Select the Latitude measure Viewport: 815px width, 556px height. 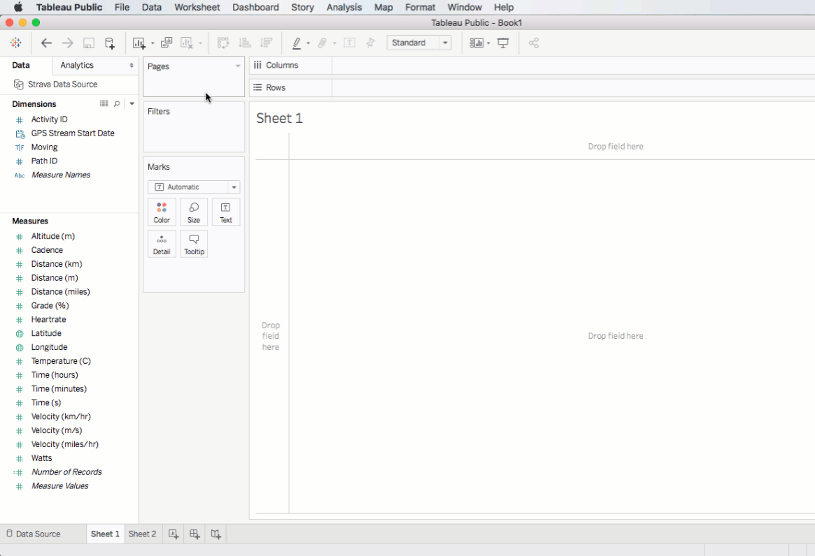(46, 334)
